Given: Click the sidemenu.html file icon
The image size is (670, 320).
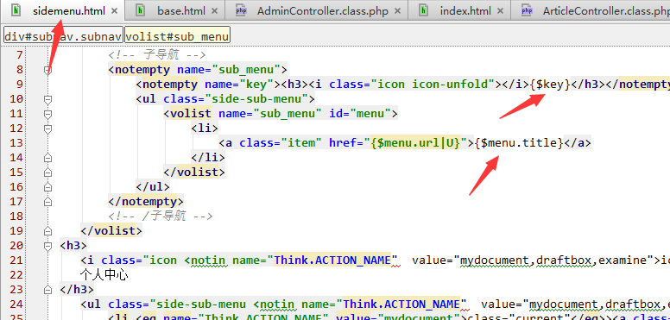Looking at the screenshot, I should [x=16, y=10].
